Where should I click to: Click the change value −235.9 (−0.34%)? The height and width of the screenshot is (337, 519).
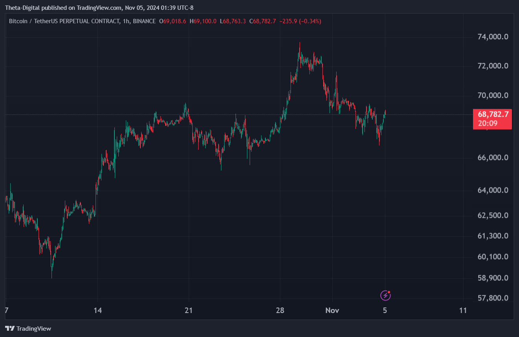(300, 21)
